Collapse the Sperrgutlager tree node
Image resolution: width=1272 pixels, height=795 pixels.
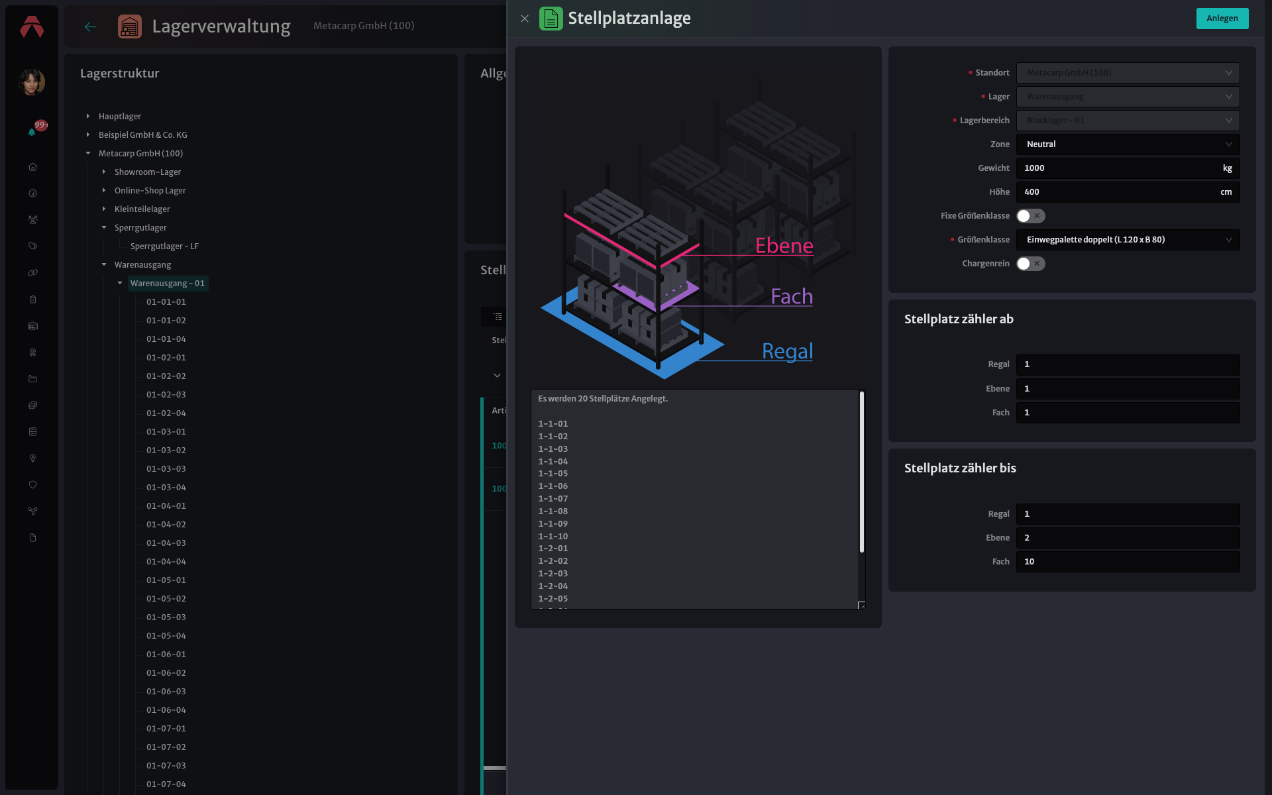[x=104, y=227]
